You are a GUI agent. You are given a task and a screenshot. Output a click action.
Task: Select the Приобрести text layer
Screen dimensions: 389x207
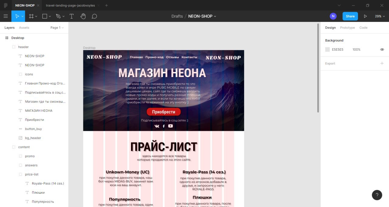coord(34,120)
